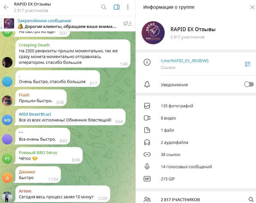The height and width of the screenshot is (203, 256).
Task: Click the Информация о группе title
Action: [x=169, y=7]
